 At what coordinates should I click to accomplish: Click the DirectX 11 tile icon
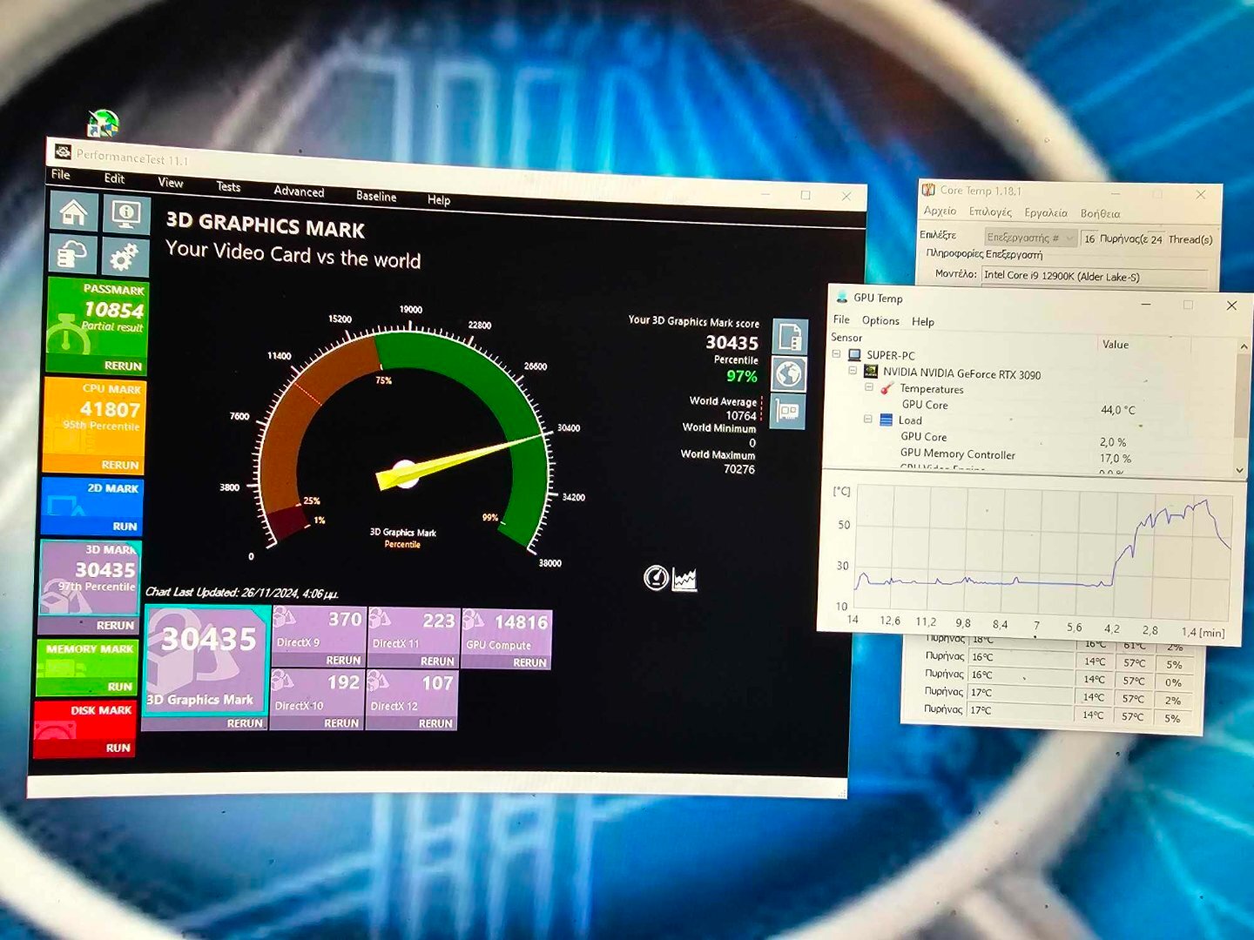click(380, 618)
